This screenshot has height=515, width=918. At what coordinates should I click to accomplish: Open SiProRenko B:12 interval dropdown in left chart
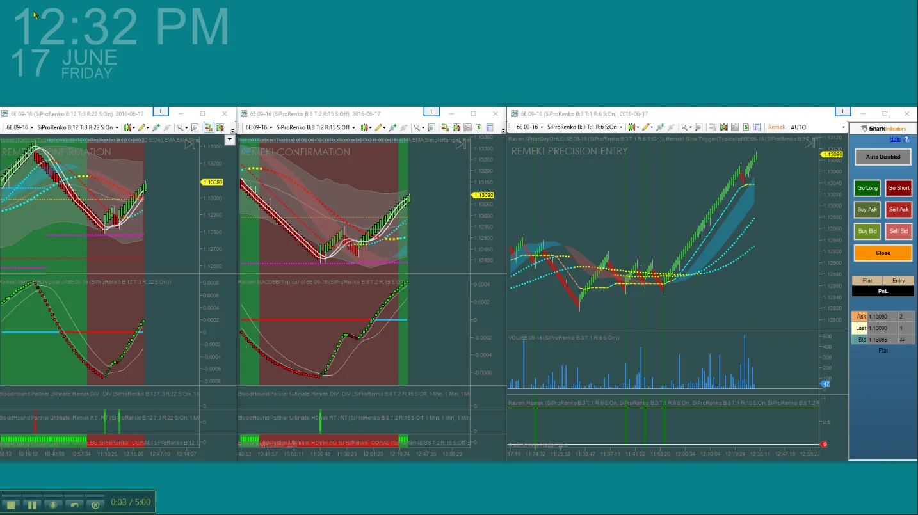click(78, 127)
